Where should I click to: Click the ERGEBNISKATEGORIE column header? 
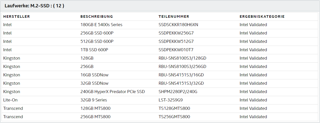[x=262, y=16]
